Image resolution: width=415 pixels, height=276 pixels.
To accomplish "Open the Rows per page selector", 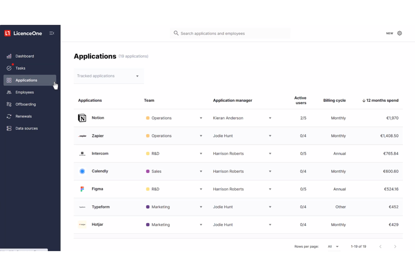I will pyautogui.click(x=333, y=246).
